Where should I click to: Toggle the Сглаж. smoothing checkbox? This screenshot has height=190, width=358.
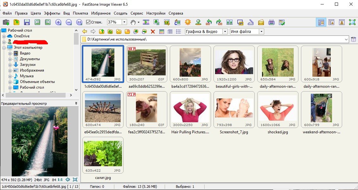[x=88, y=22]
